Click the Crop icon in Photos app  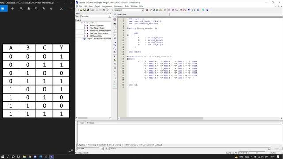[x=51, y=8]
